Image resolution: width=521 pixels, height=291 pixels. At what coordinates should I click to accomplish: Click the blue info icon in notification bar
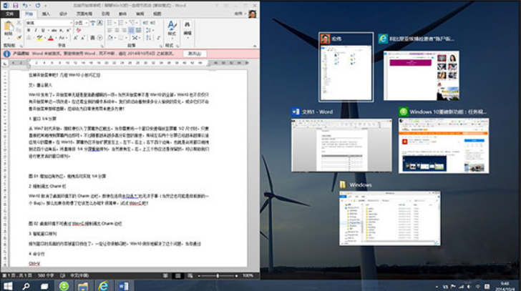(6, 54)
